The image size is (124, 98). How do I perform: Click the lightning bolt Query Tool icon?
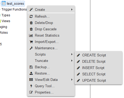pos(31,86)
